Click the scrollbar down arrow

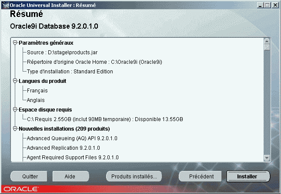[267, 158]
